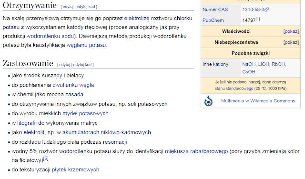Screen dimensions: 305x179
Task: Open the Wikimedia Commons logo icon
Action: click(x=208, y=101)
